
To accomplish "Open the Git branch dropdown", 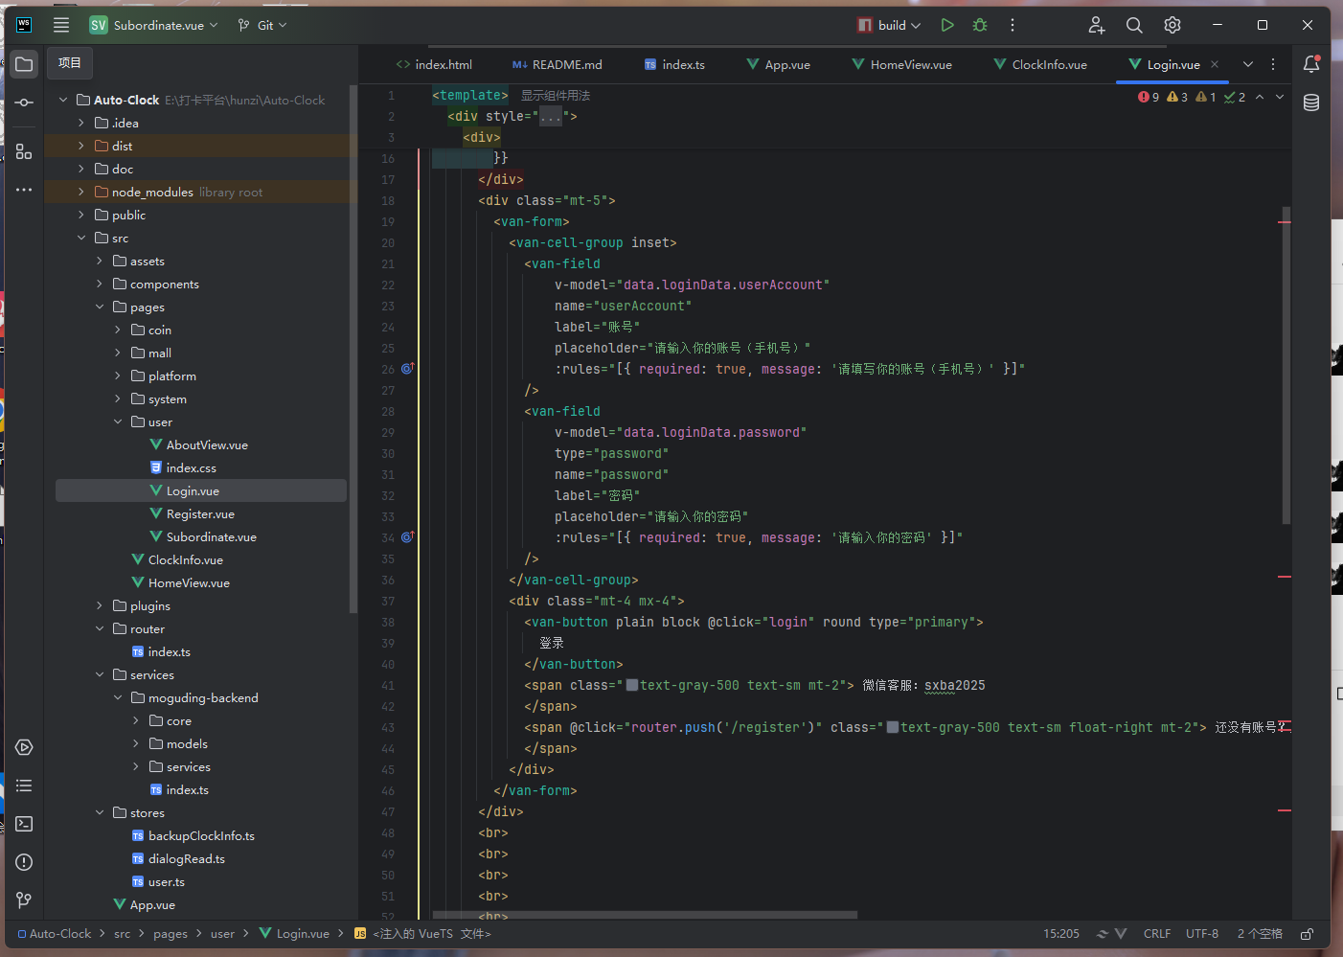I will 263,26.
